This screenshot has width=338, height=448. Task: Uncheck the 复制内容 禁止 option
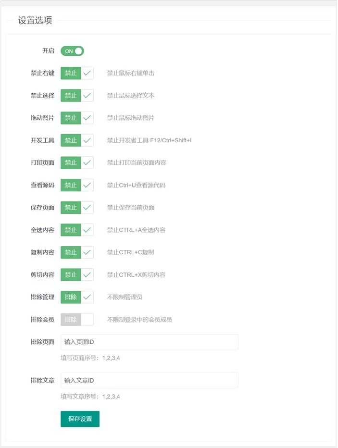77,252
